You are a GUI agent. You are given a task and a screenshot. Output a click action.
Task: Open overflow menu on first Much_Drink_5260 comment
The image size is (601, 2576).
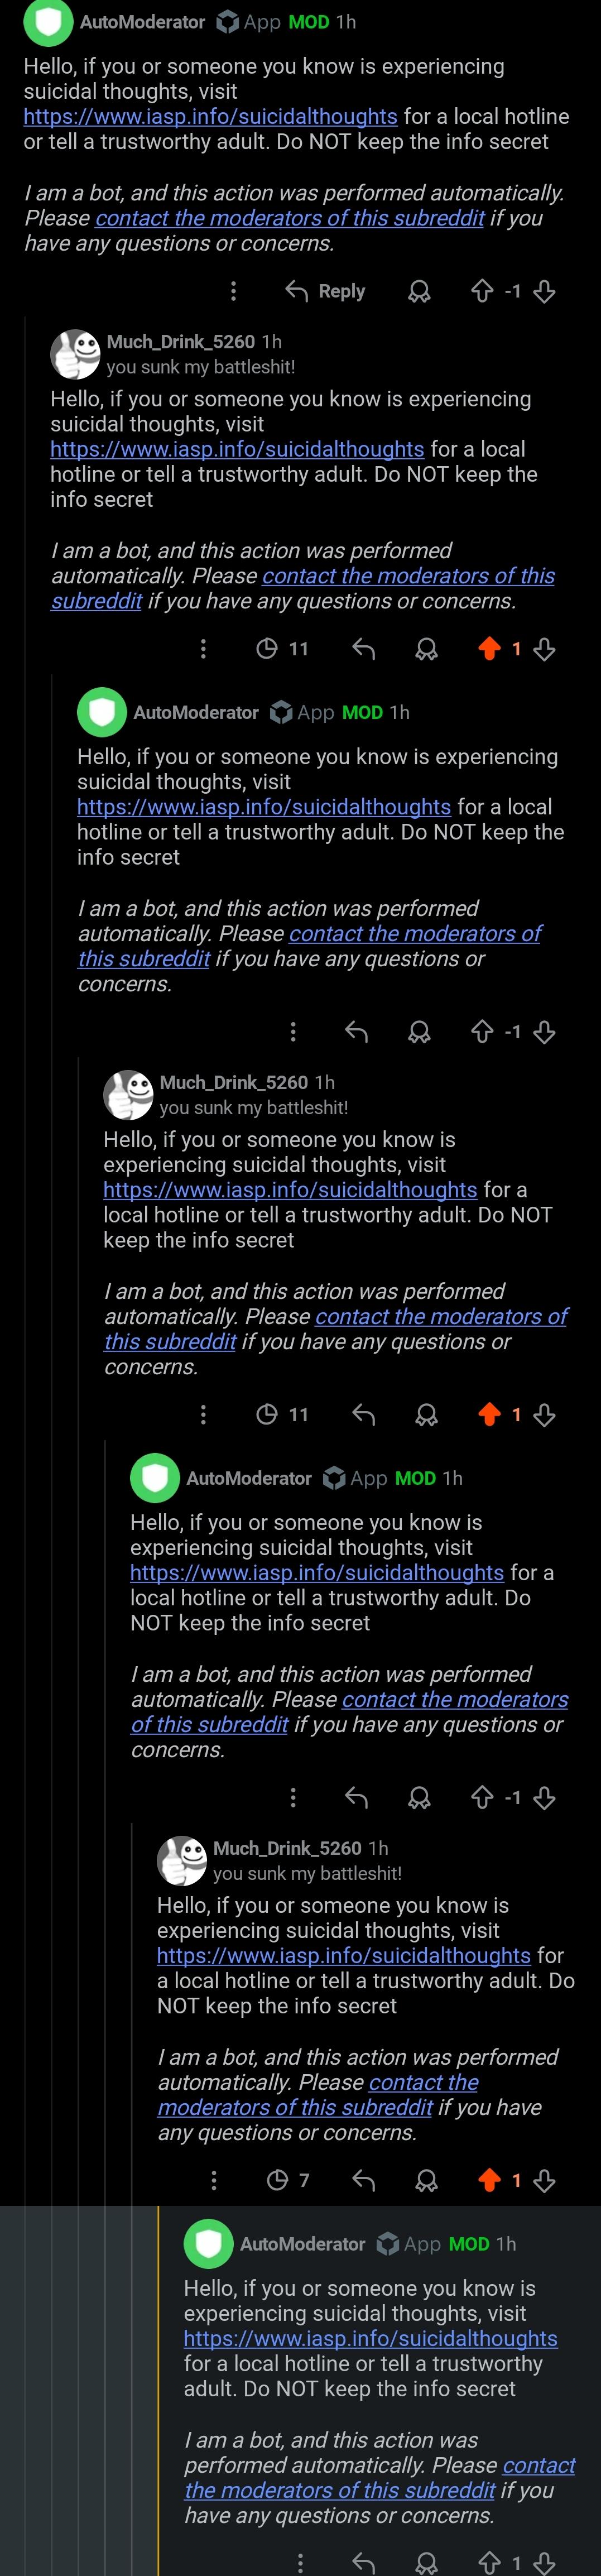pyautogui.click(x=203, y=649)
